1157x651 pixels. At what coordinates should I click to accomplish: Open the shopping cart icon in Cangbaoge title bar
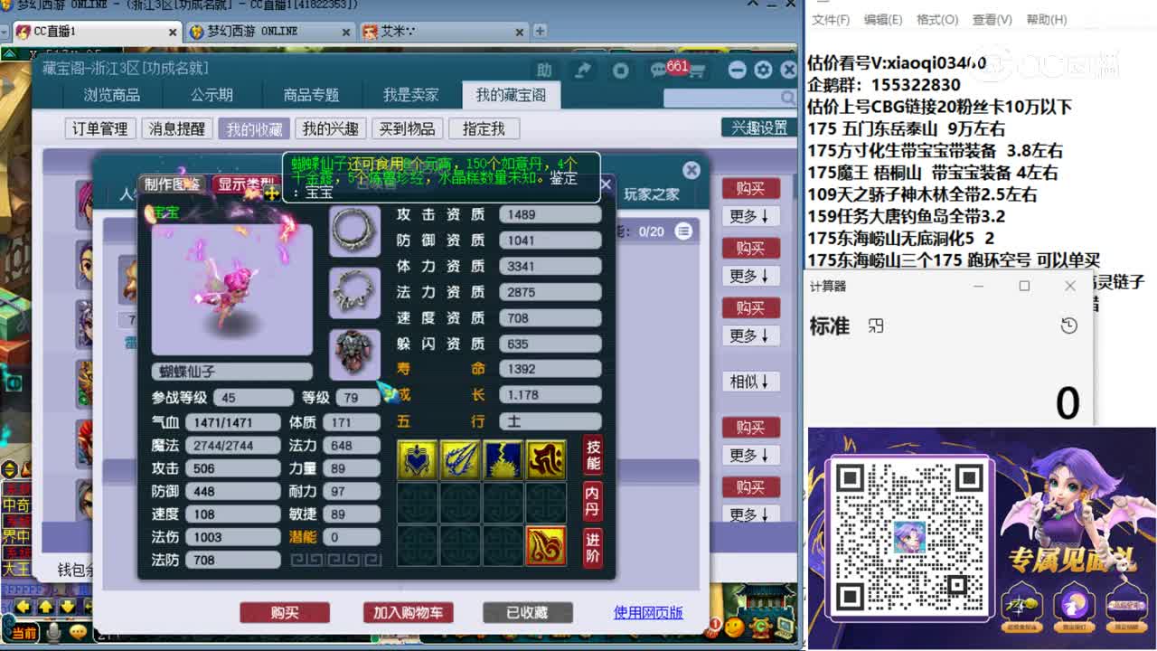coord(696,71)
